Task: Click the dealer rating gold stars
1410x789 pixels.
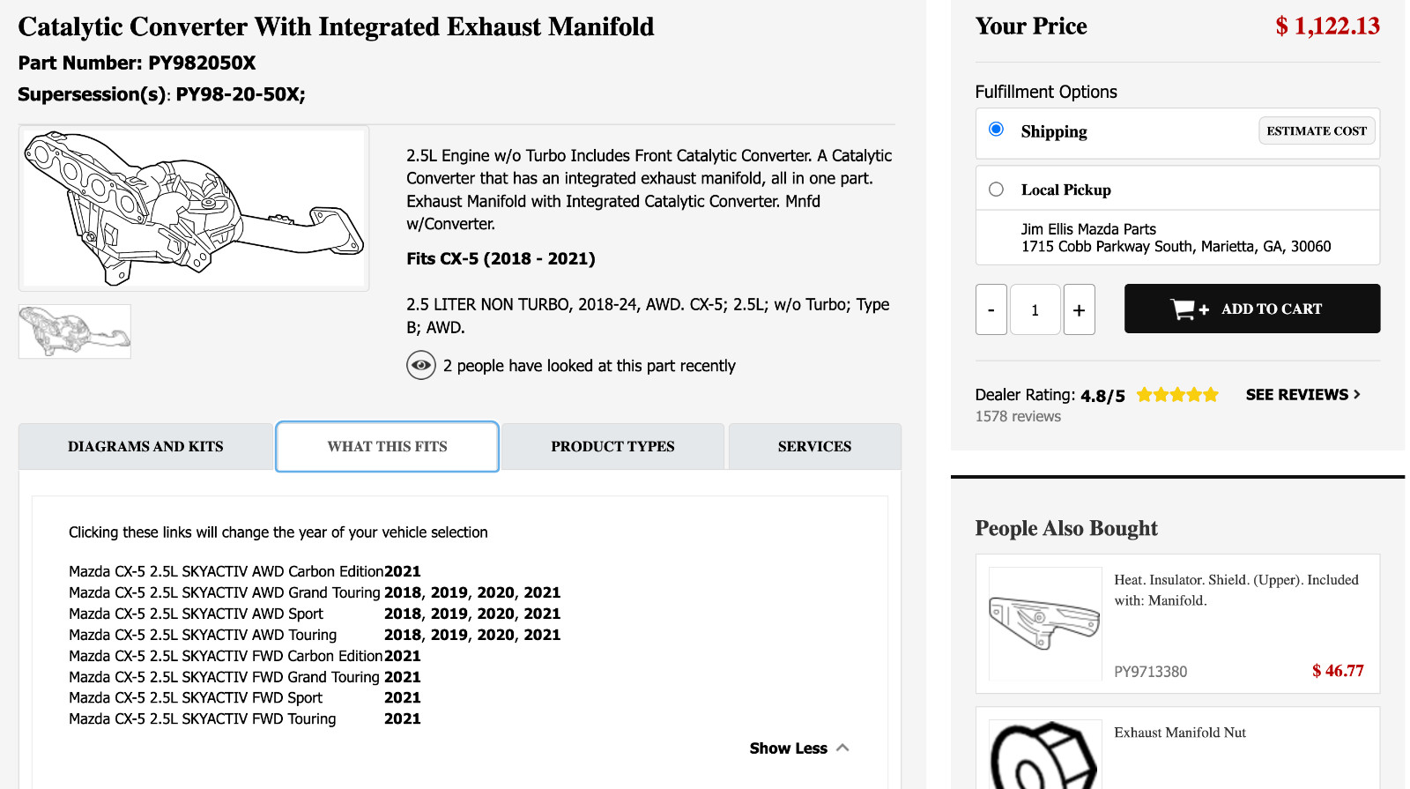Action: 1176,395
